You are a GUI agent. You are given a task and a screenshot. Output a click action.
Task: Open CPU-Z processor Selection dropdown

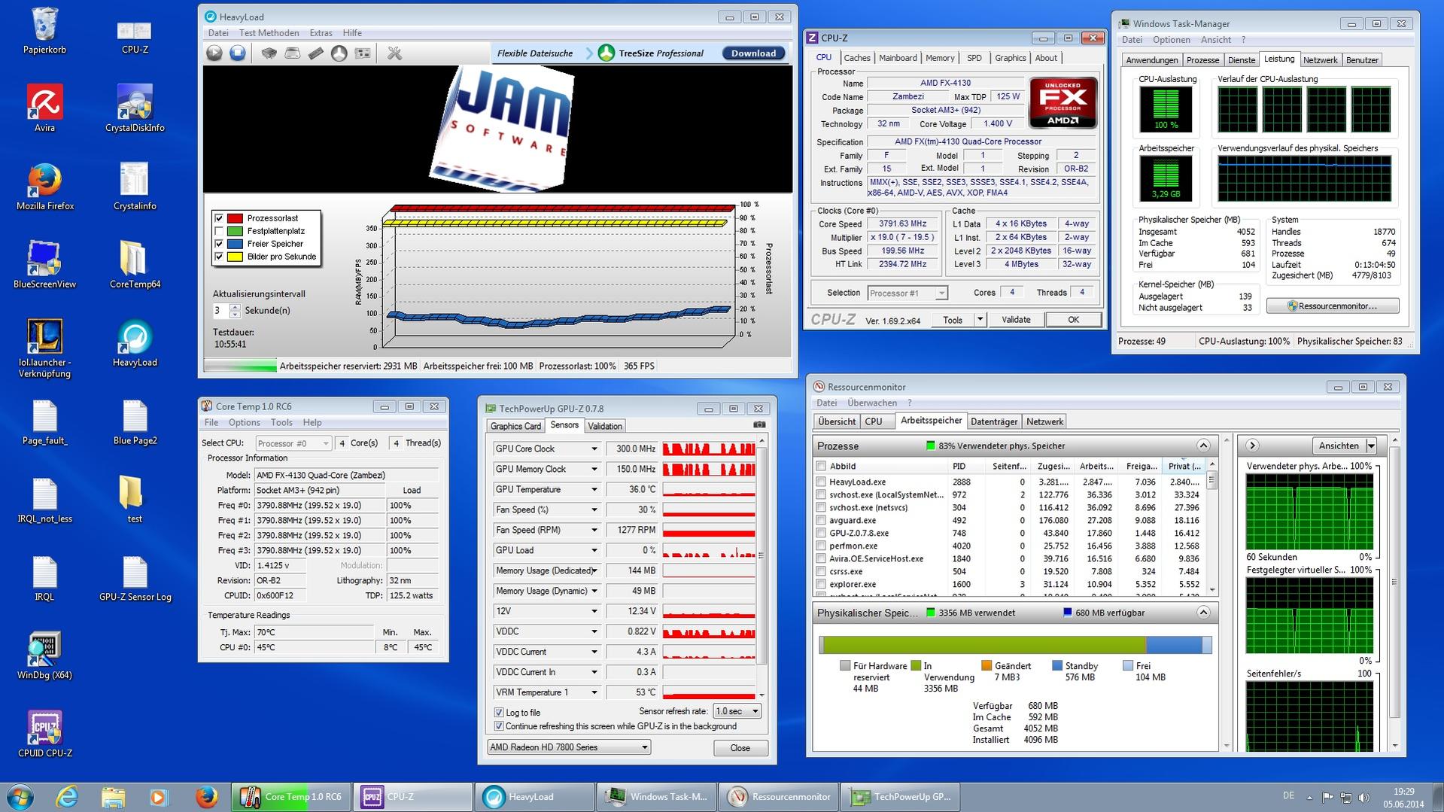[907, 293]
